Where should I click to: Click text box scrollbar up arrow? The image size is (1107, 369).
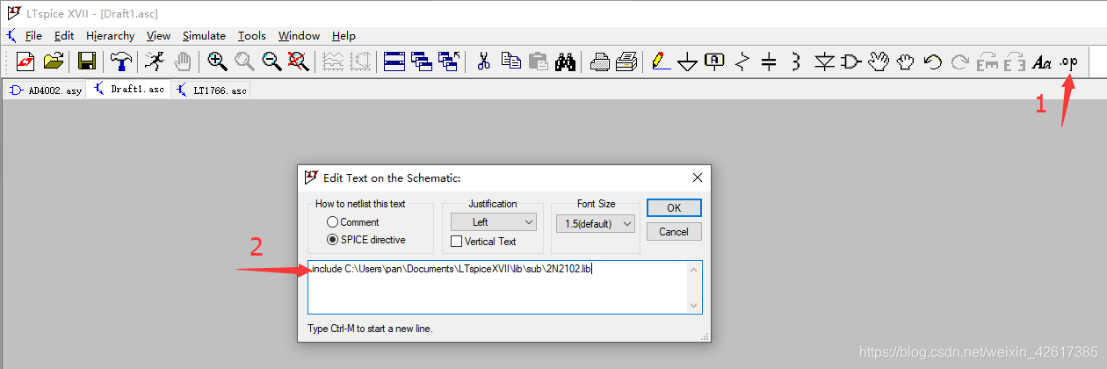pos(695,269)
